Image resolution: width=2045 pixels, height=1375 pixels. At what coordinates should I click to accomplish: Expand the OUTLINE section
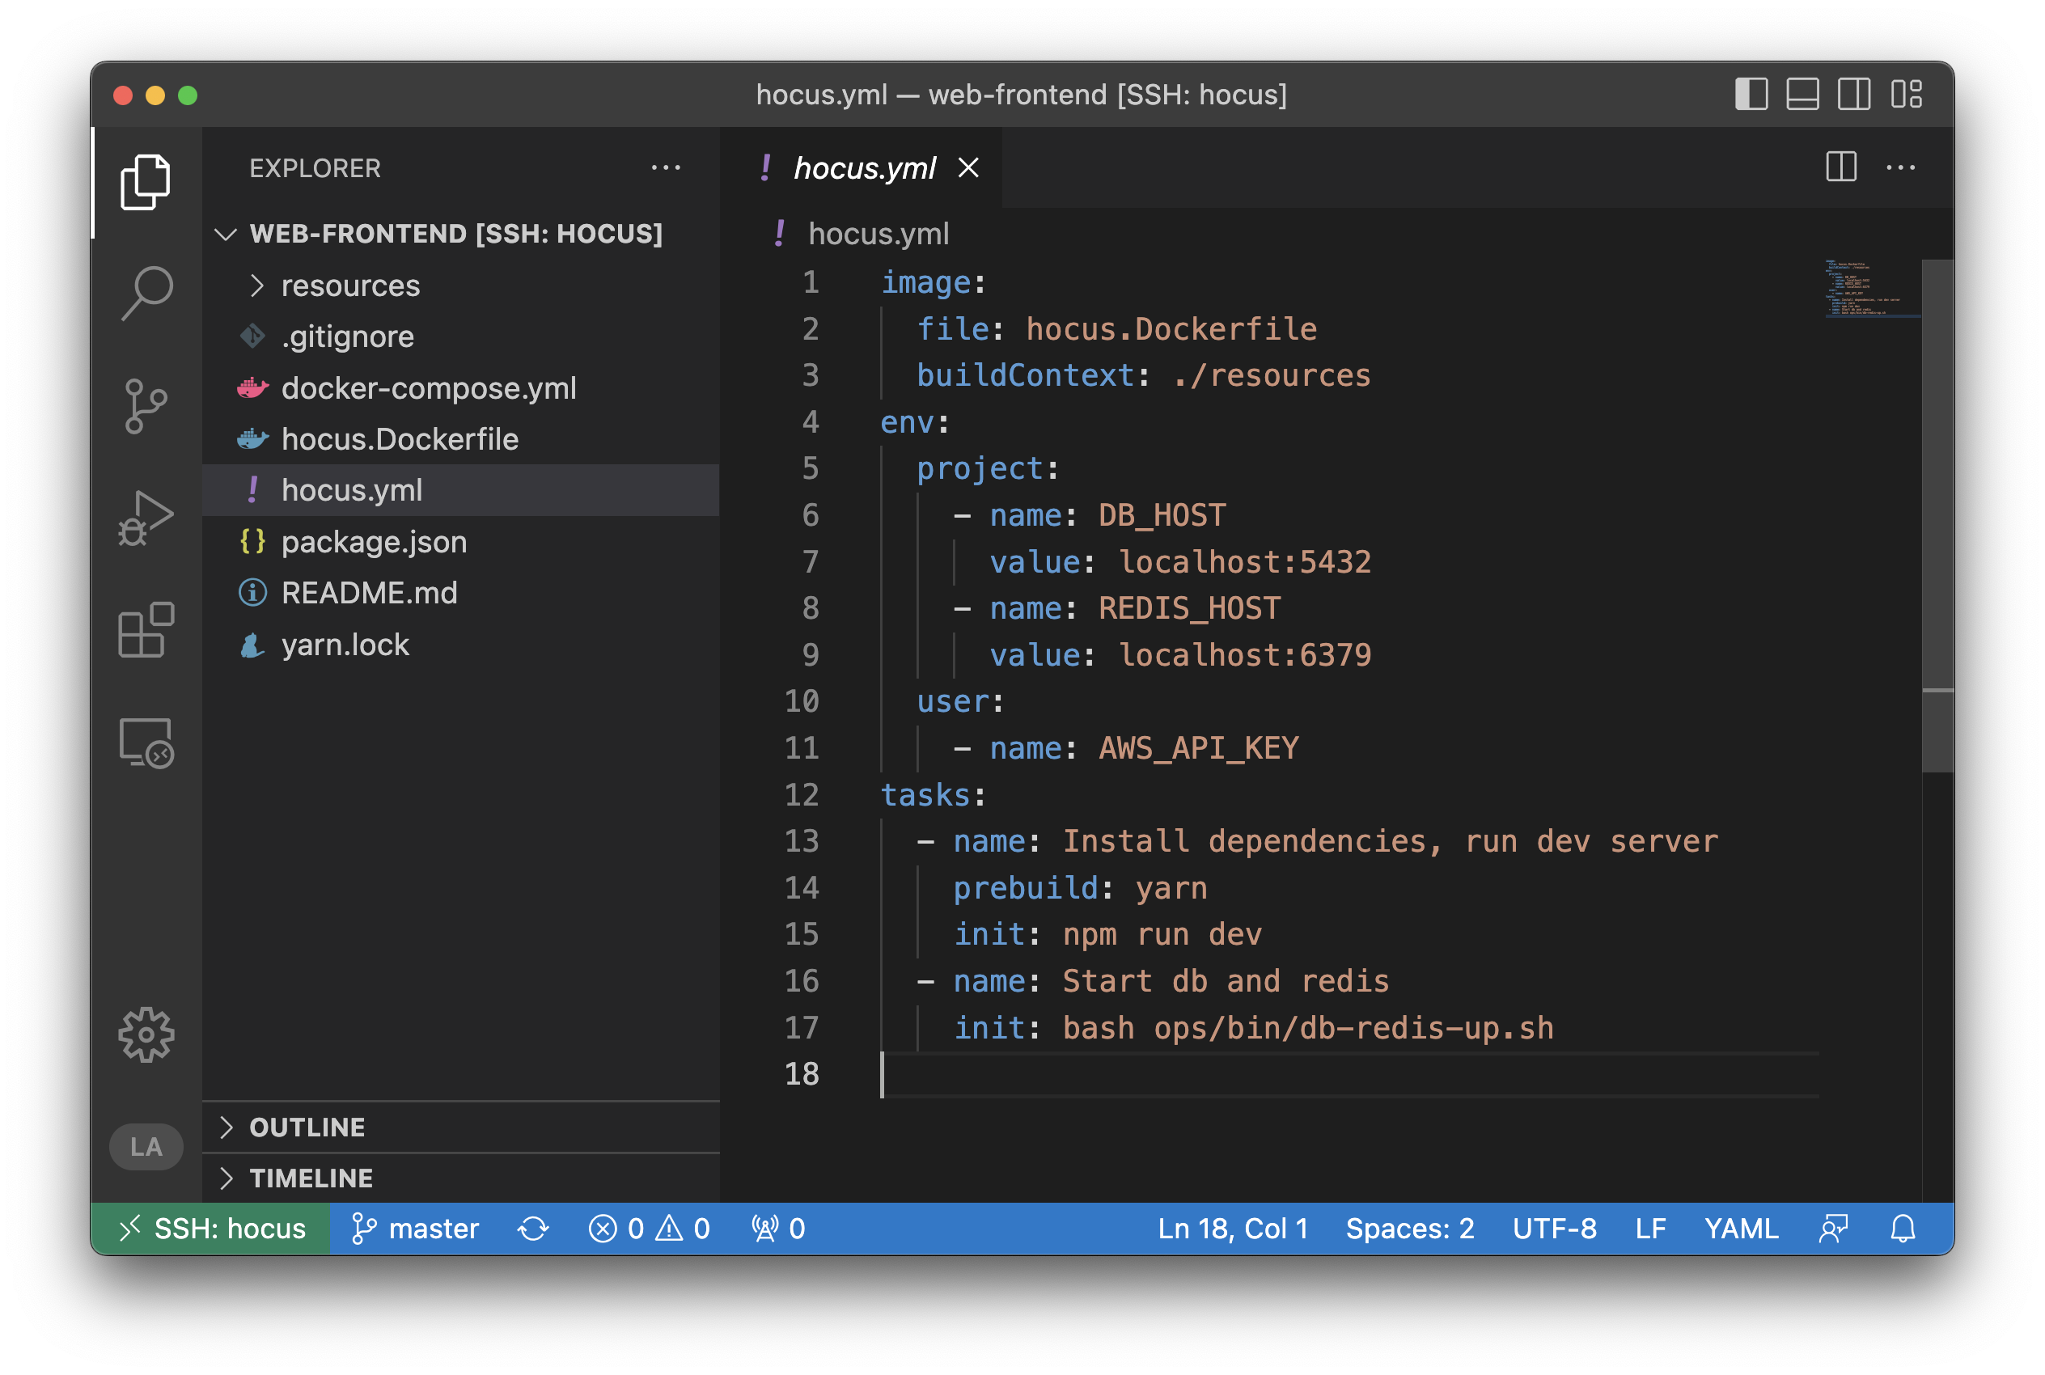(x=307, y=1127)
